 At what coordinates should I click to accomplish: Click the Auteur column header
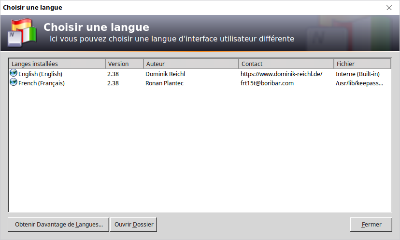(x=191, y=64)
